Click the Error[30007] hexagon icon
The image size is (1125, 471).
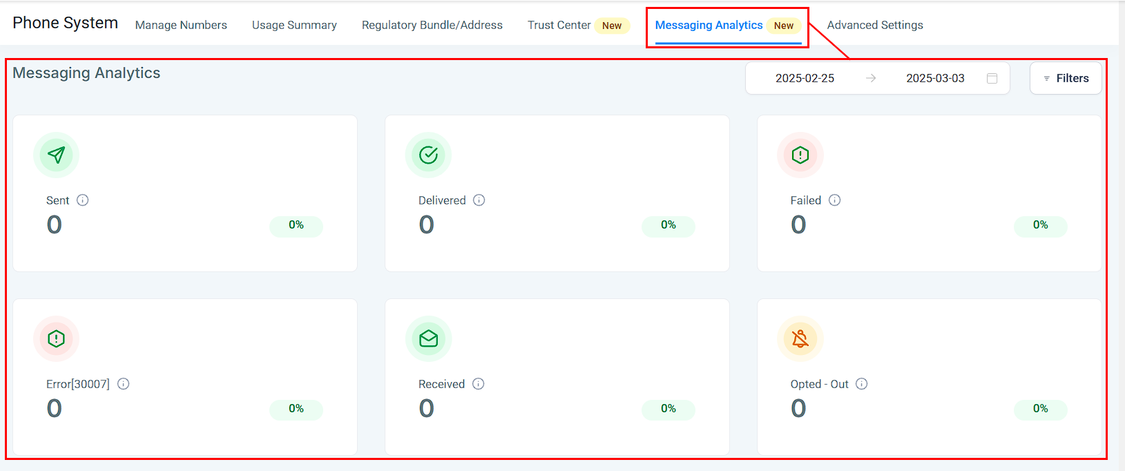(x=57, y=338)
